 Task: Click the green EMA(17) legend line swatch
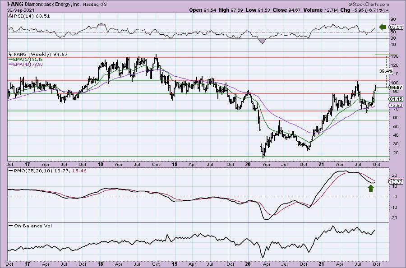11,60
